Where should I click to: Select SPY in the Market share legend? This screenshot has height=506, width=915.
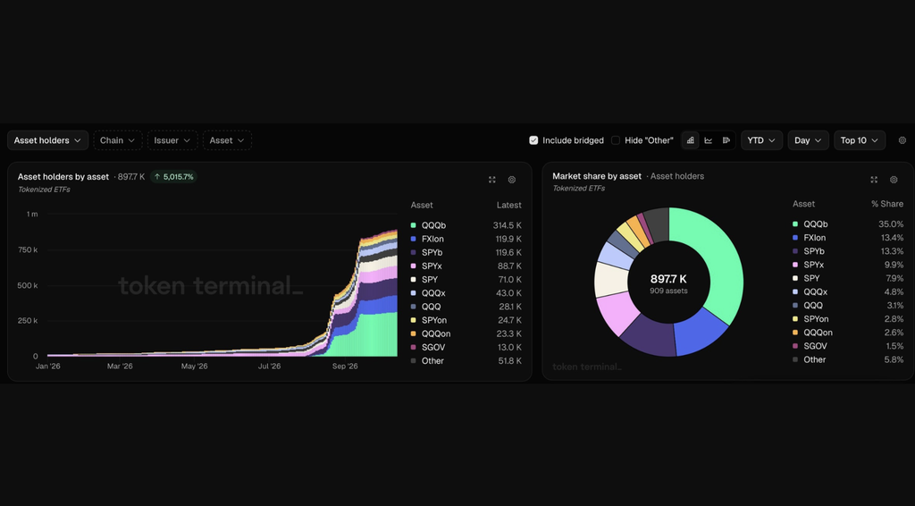point(811,278)
